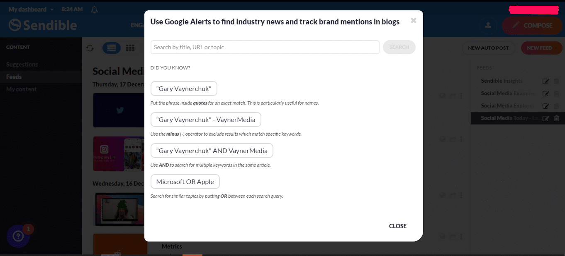The height and width of the screenshot is (256, 565).
Task: Select the "Gary Vaynerchuk" AND VaynerMedia example
Action: (x=212, y=151)
